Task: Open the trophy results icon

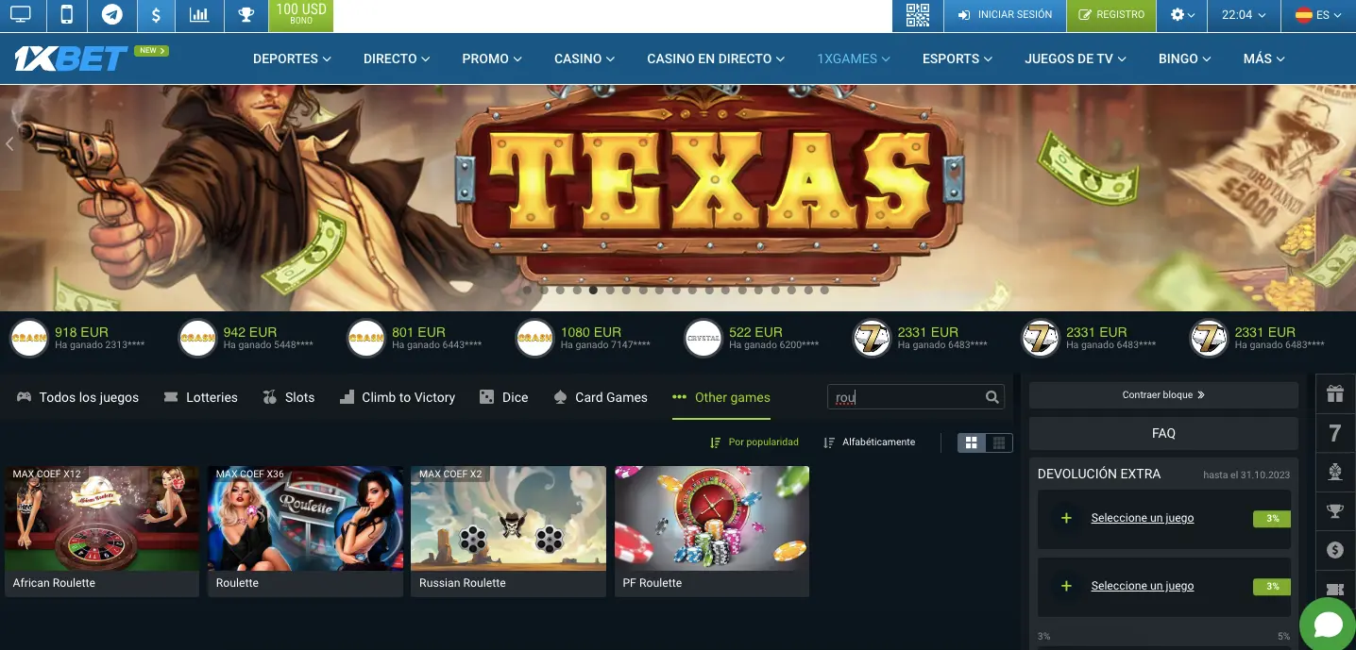Action: click(x=246, y=15)
